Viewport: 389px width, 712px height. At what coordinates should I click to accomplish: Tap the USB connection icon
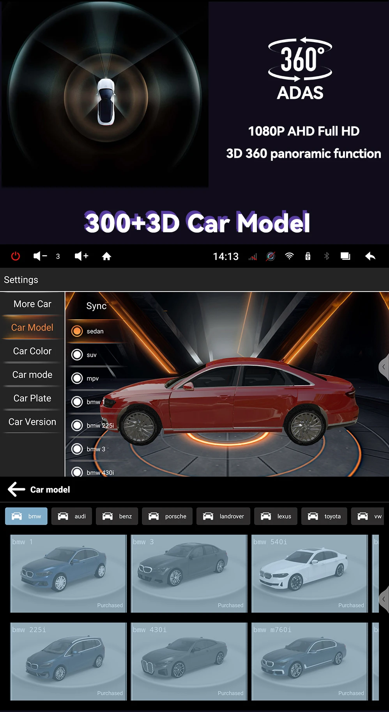(308, 256)
